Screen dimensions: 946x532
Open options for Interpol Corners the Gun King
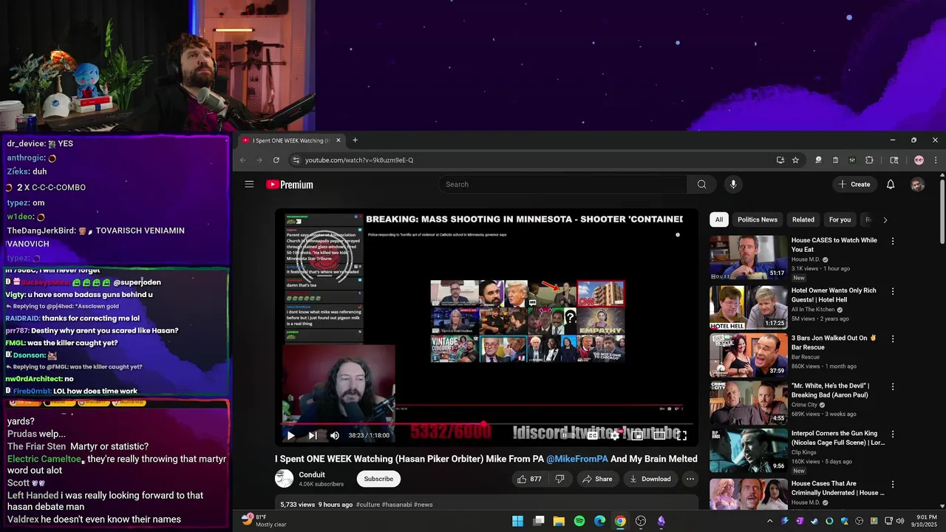click(x=892, y=434)
